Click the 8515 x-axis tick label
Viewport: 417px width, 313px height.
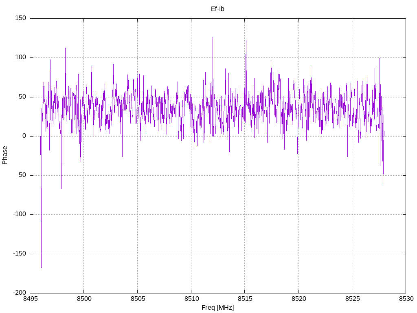point(245,299)
